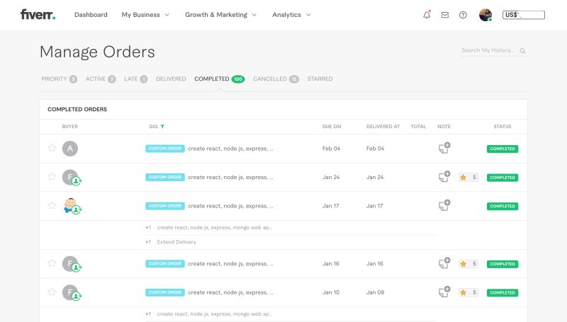The height and width of the screenshot is (322, 567).
Task: Switch to the Cancelled tab
Action: 276,79
